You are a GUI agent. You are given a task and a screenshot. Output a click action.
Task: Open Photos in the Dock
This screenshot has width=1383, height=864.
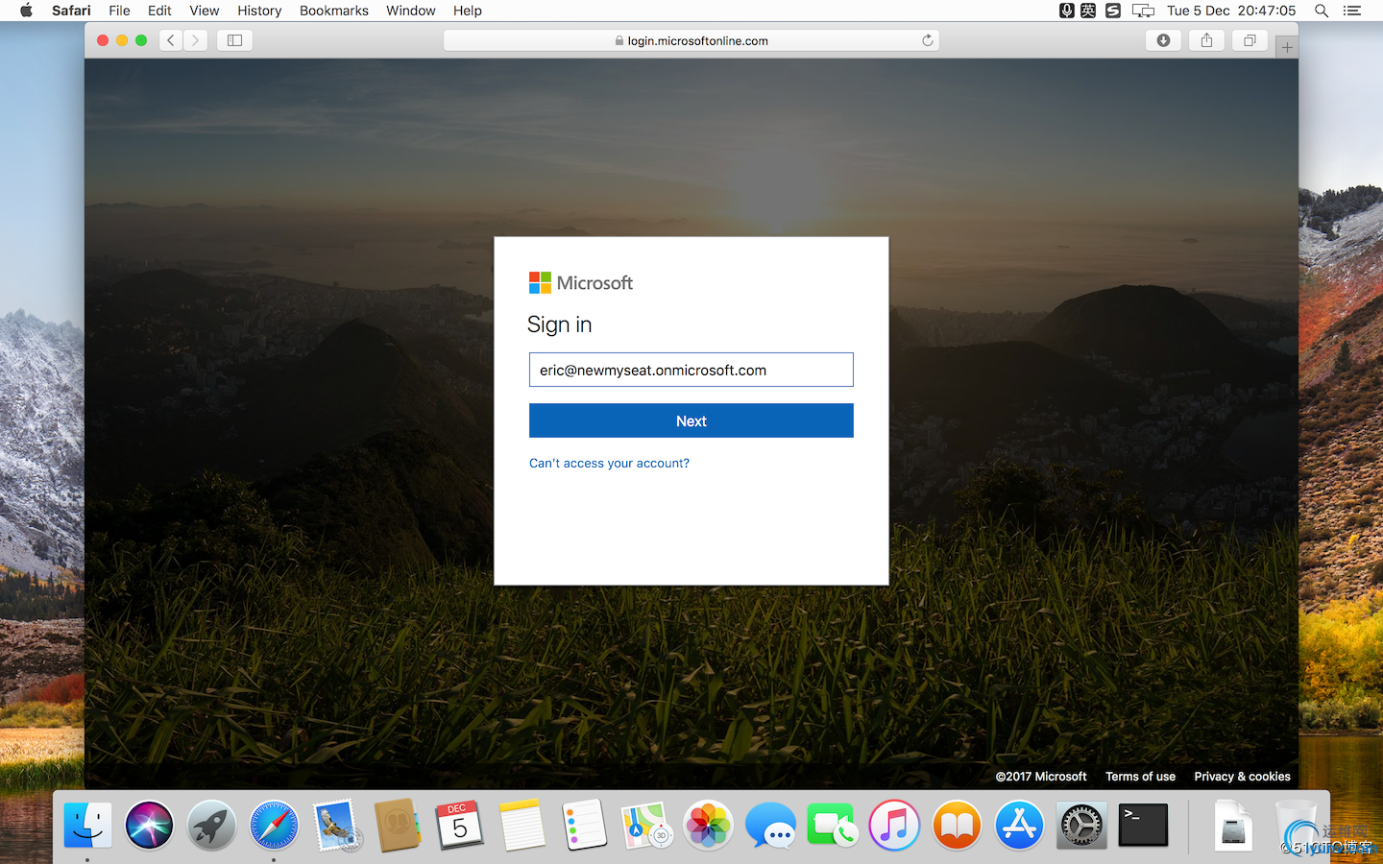point(709,826)
